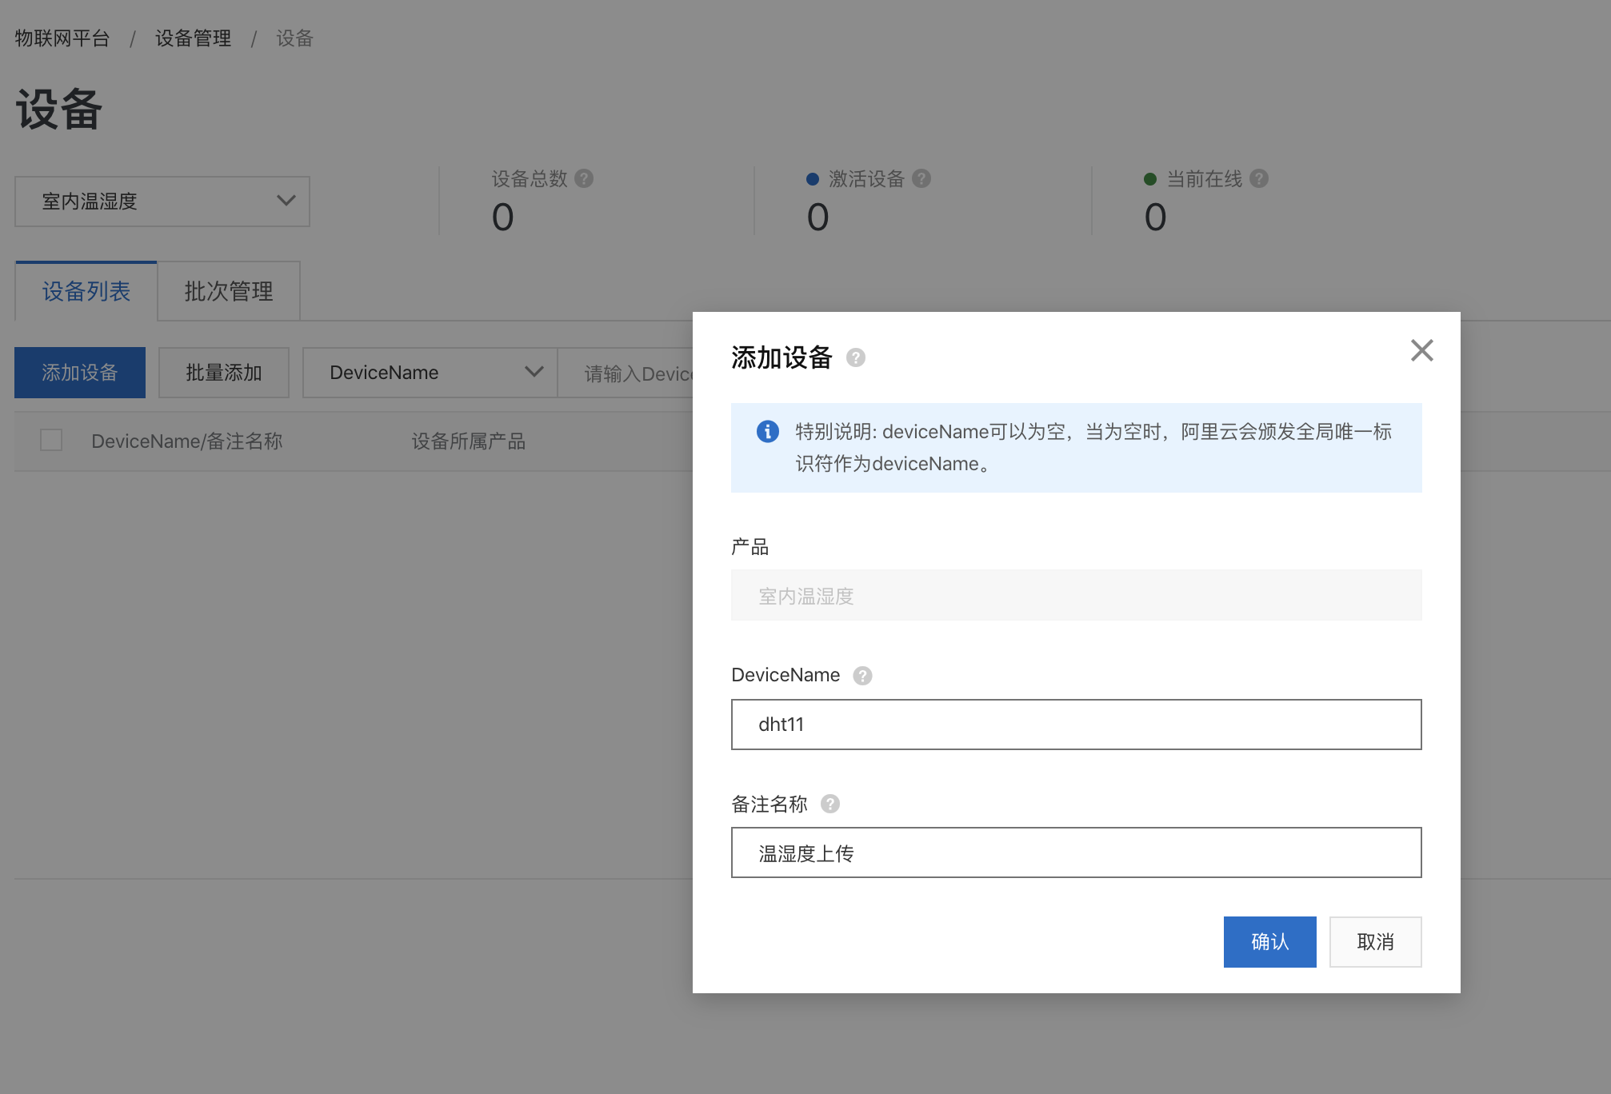
Task: Close the 添加设备 dialog with the X
Action: coord(1421,350)
